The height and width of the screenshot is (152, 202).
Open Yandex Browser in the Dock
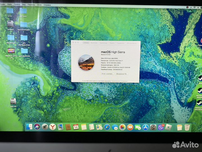click(x=52, y=127)
